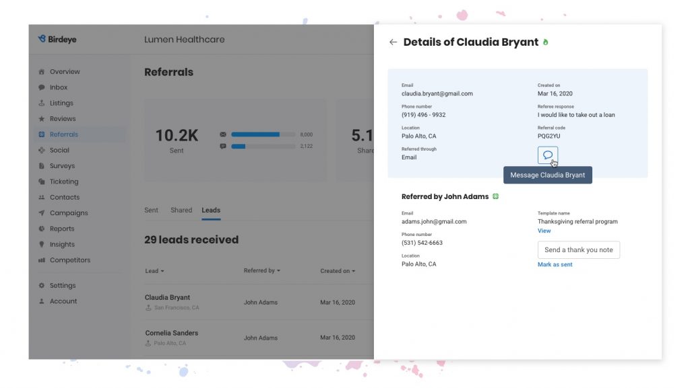Click the Overview home icon
The height and width of the screenshot is (388, 690).
click(41, 71)
